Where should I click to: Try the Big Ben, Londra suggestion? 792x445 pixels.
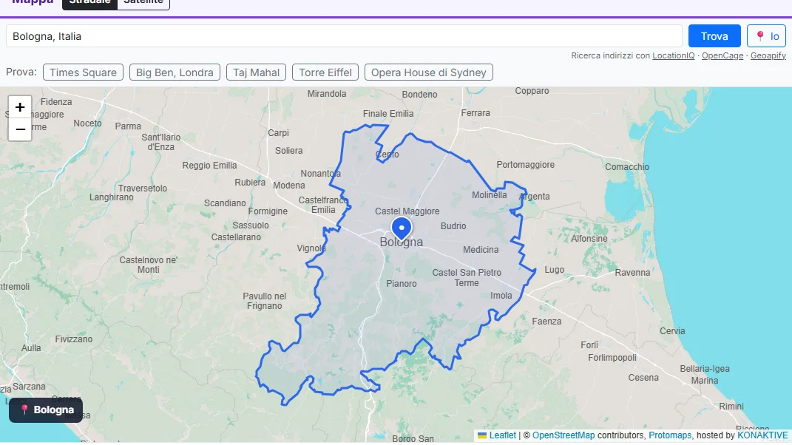175,72
